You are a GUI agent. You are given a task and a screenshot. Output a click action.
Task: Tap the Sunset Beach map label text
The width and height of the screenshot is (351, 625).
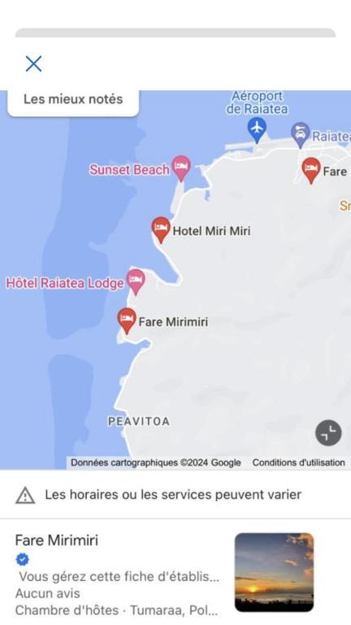coord(129,170)
